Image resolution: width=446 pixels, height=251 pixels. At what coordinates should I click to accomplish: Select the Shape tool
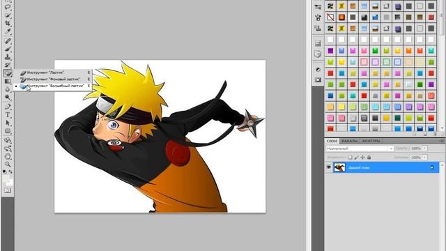[x=8, y=131]
